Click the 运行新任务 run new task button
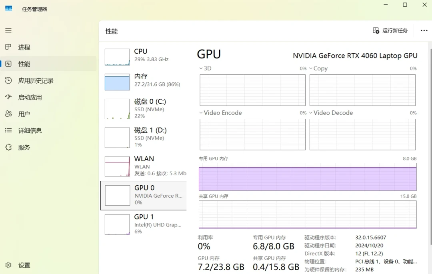Image resolution: width=432 pixels, height=274 pixels. [x=390, y=30]
